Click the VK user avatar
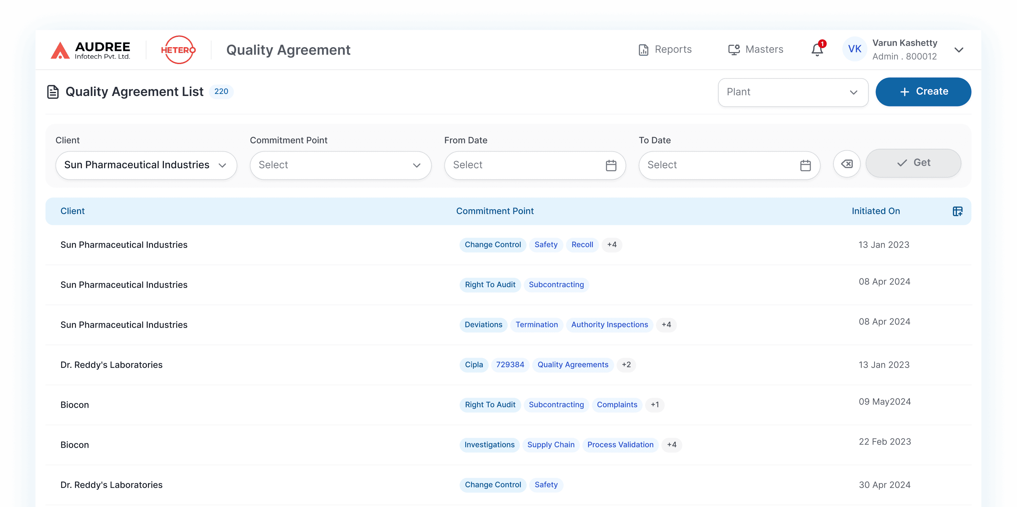This screenshot has width=1017, height=507. [x=854, y=49]
